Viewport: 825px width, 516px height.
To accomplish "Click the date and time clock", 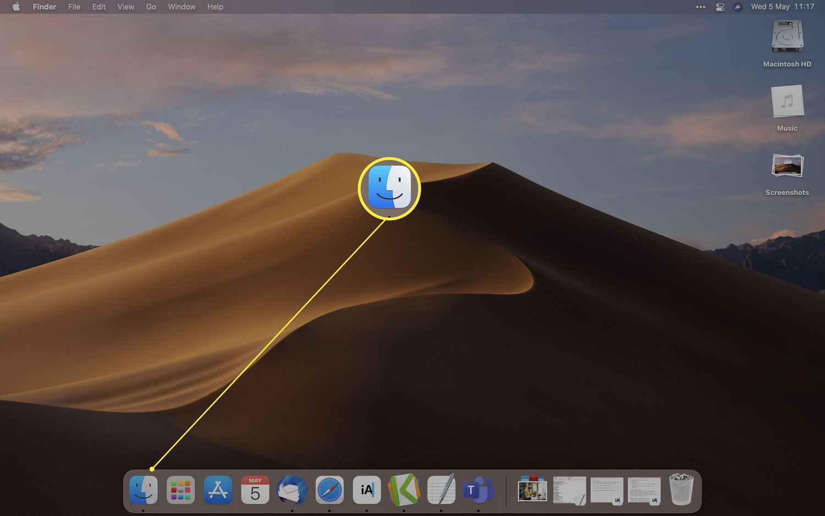I will tap(782, 7).
